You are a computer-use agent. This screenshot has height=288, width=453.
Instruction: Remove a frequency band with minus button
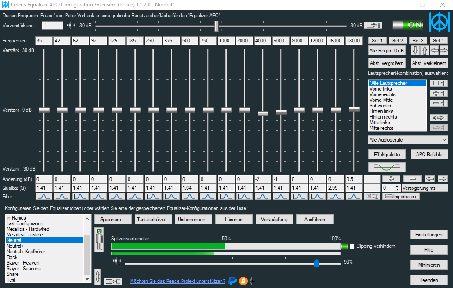[x=413, y=179]
